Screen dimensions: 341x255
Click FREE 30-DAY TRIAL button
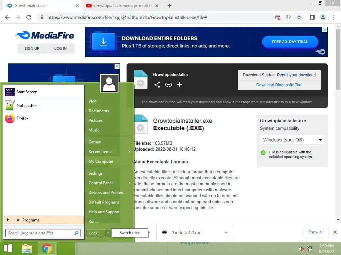pos(290,42)
